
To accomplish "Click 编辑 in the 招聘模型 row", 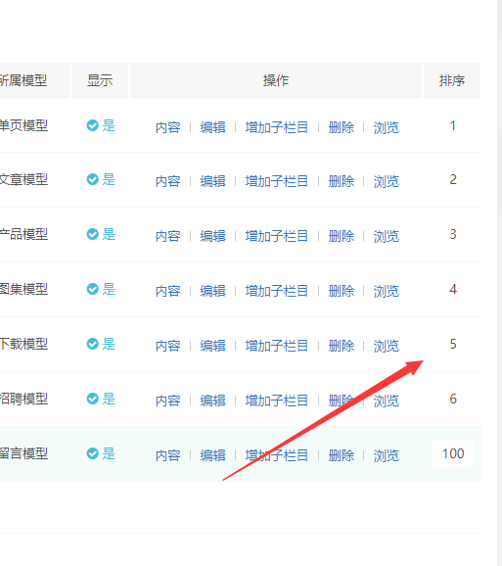I will point(212,401).
